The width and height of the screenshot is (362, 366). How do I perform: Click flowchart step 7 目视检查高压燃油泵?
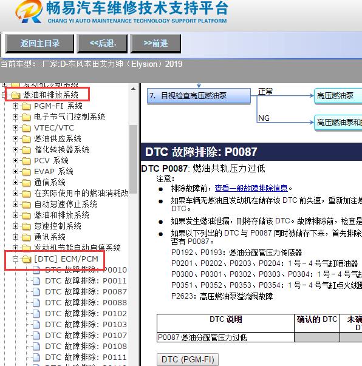[199, 96]
